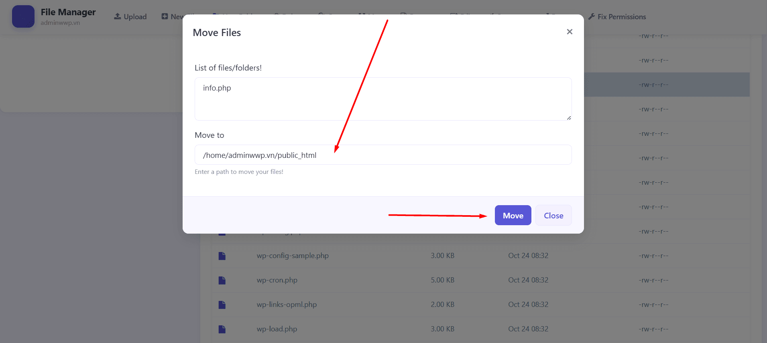
Task: Select the wp-config-sample.php file name
Action: [x=293, y=256]
